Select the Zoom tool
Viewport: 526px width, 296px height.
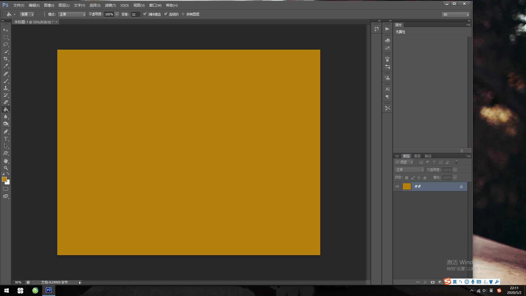pos(6,168)
